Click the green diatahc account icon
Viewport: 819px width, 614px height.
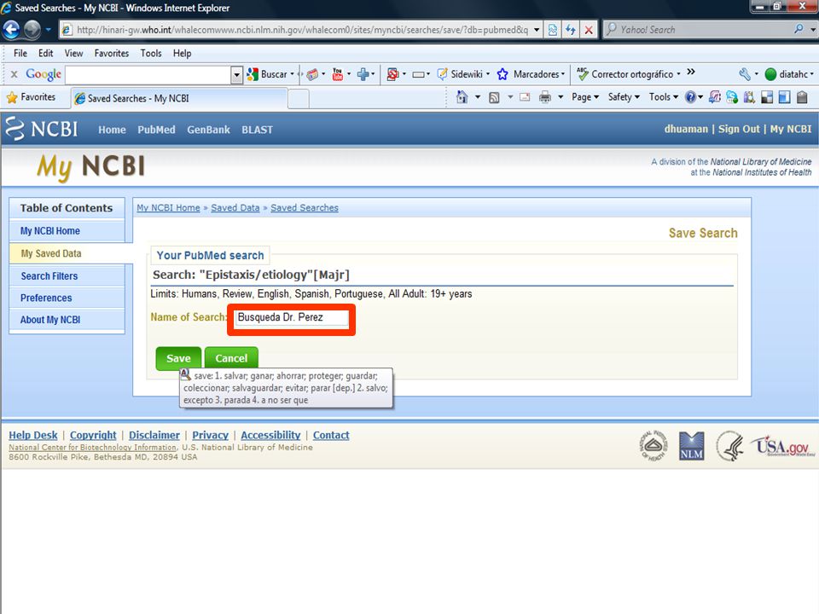pyautogui.click(x=770, y=74)
